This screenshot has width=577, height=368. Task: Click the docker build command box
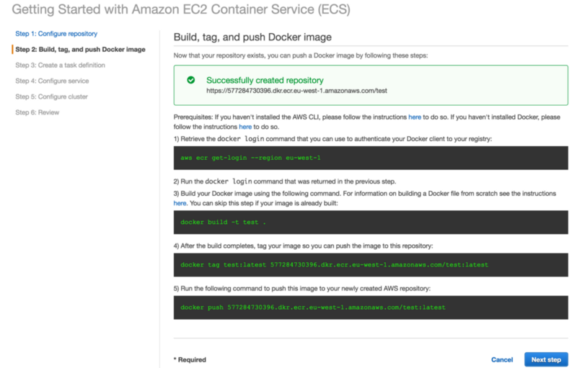pos(371,222)
